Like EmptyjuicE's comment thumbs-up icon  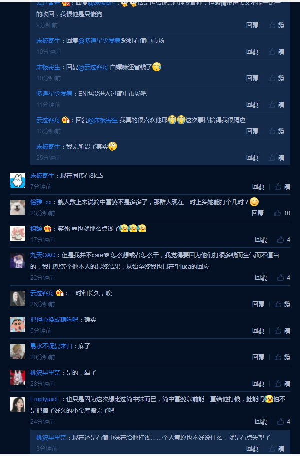pos(280,421)
